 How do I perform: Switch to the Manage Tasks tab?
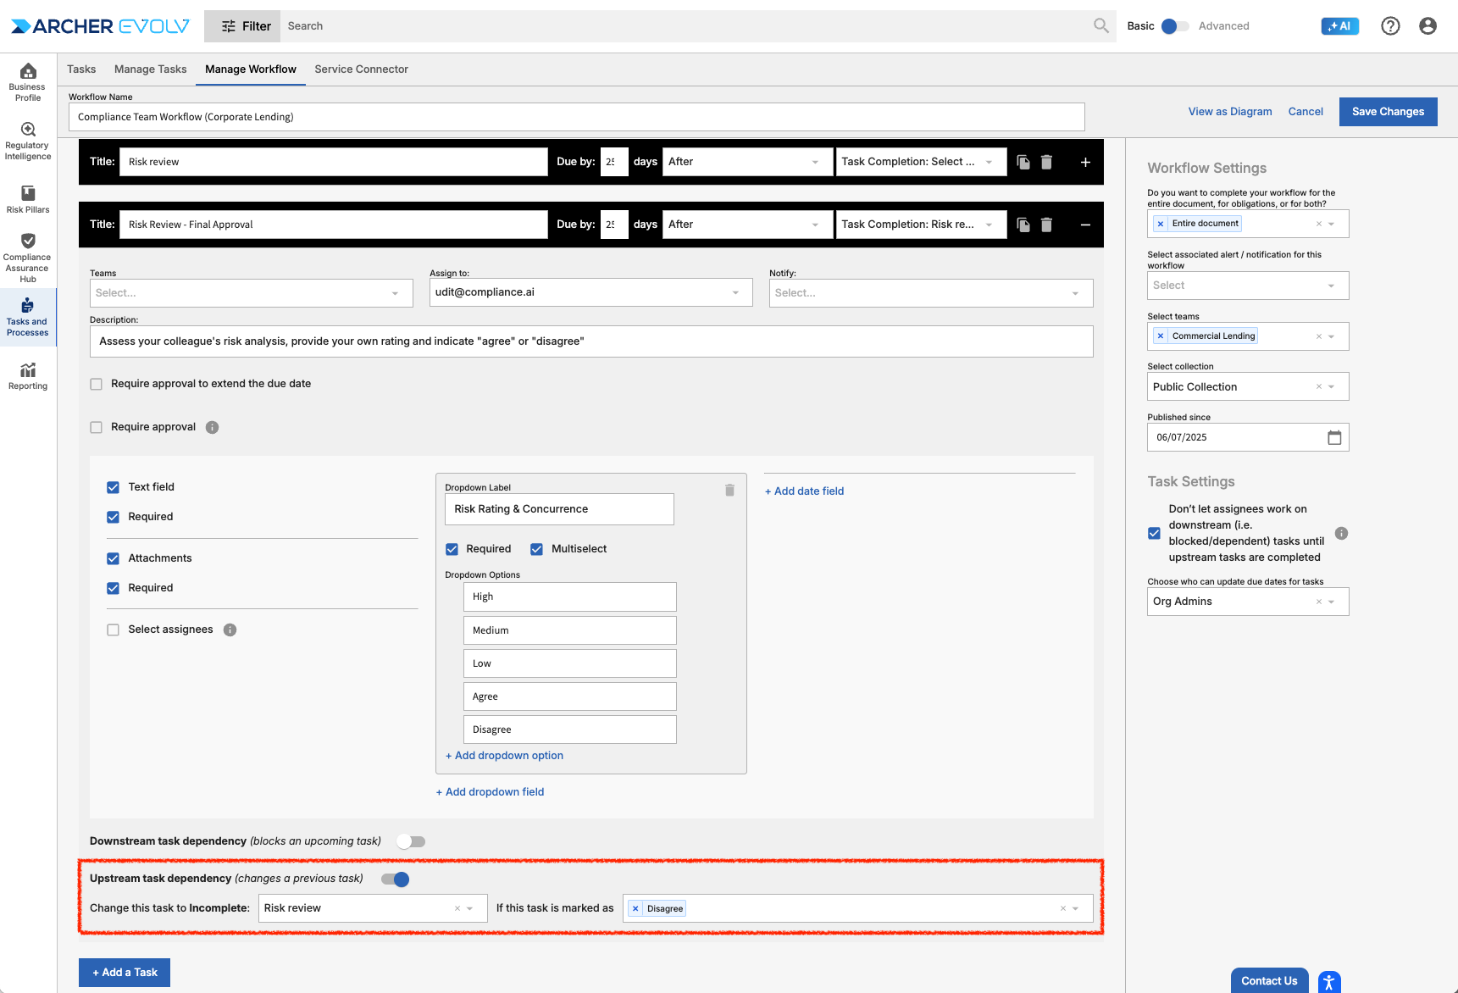point(150,69)
